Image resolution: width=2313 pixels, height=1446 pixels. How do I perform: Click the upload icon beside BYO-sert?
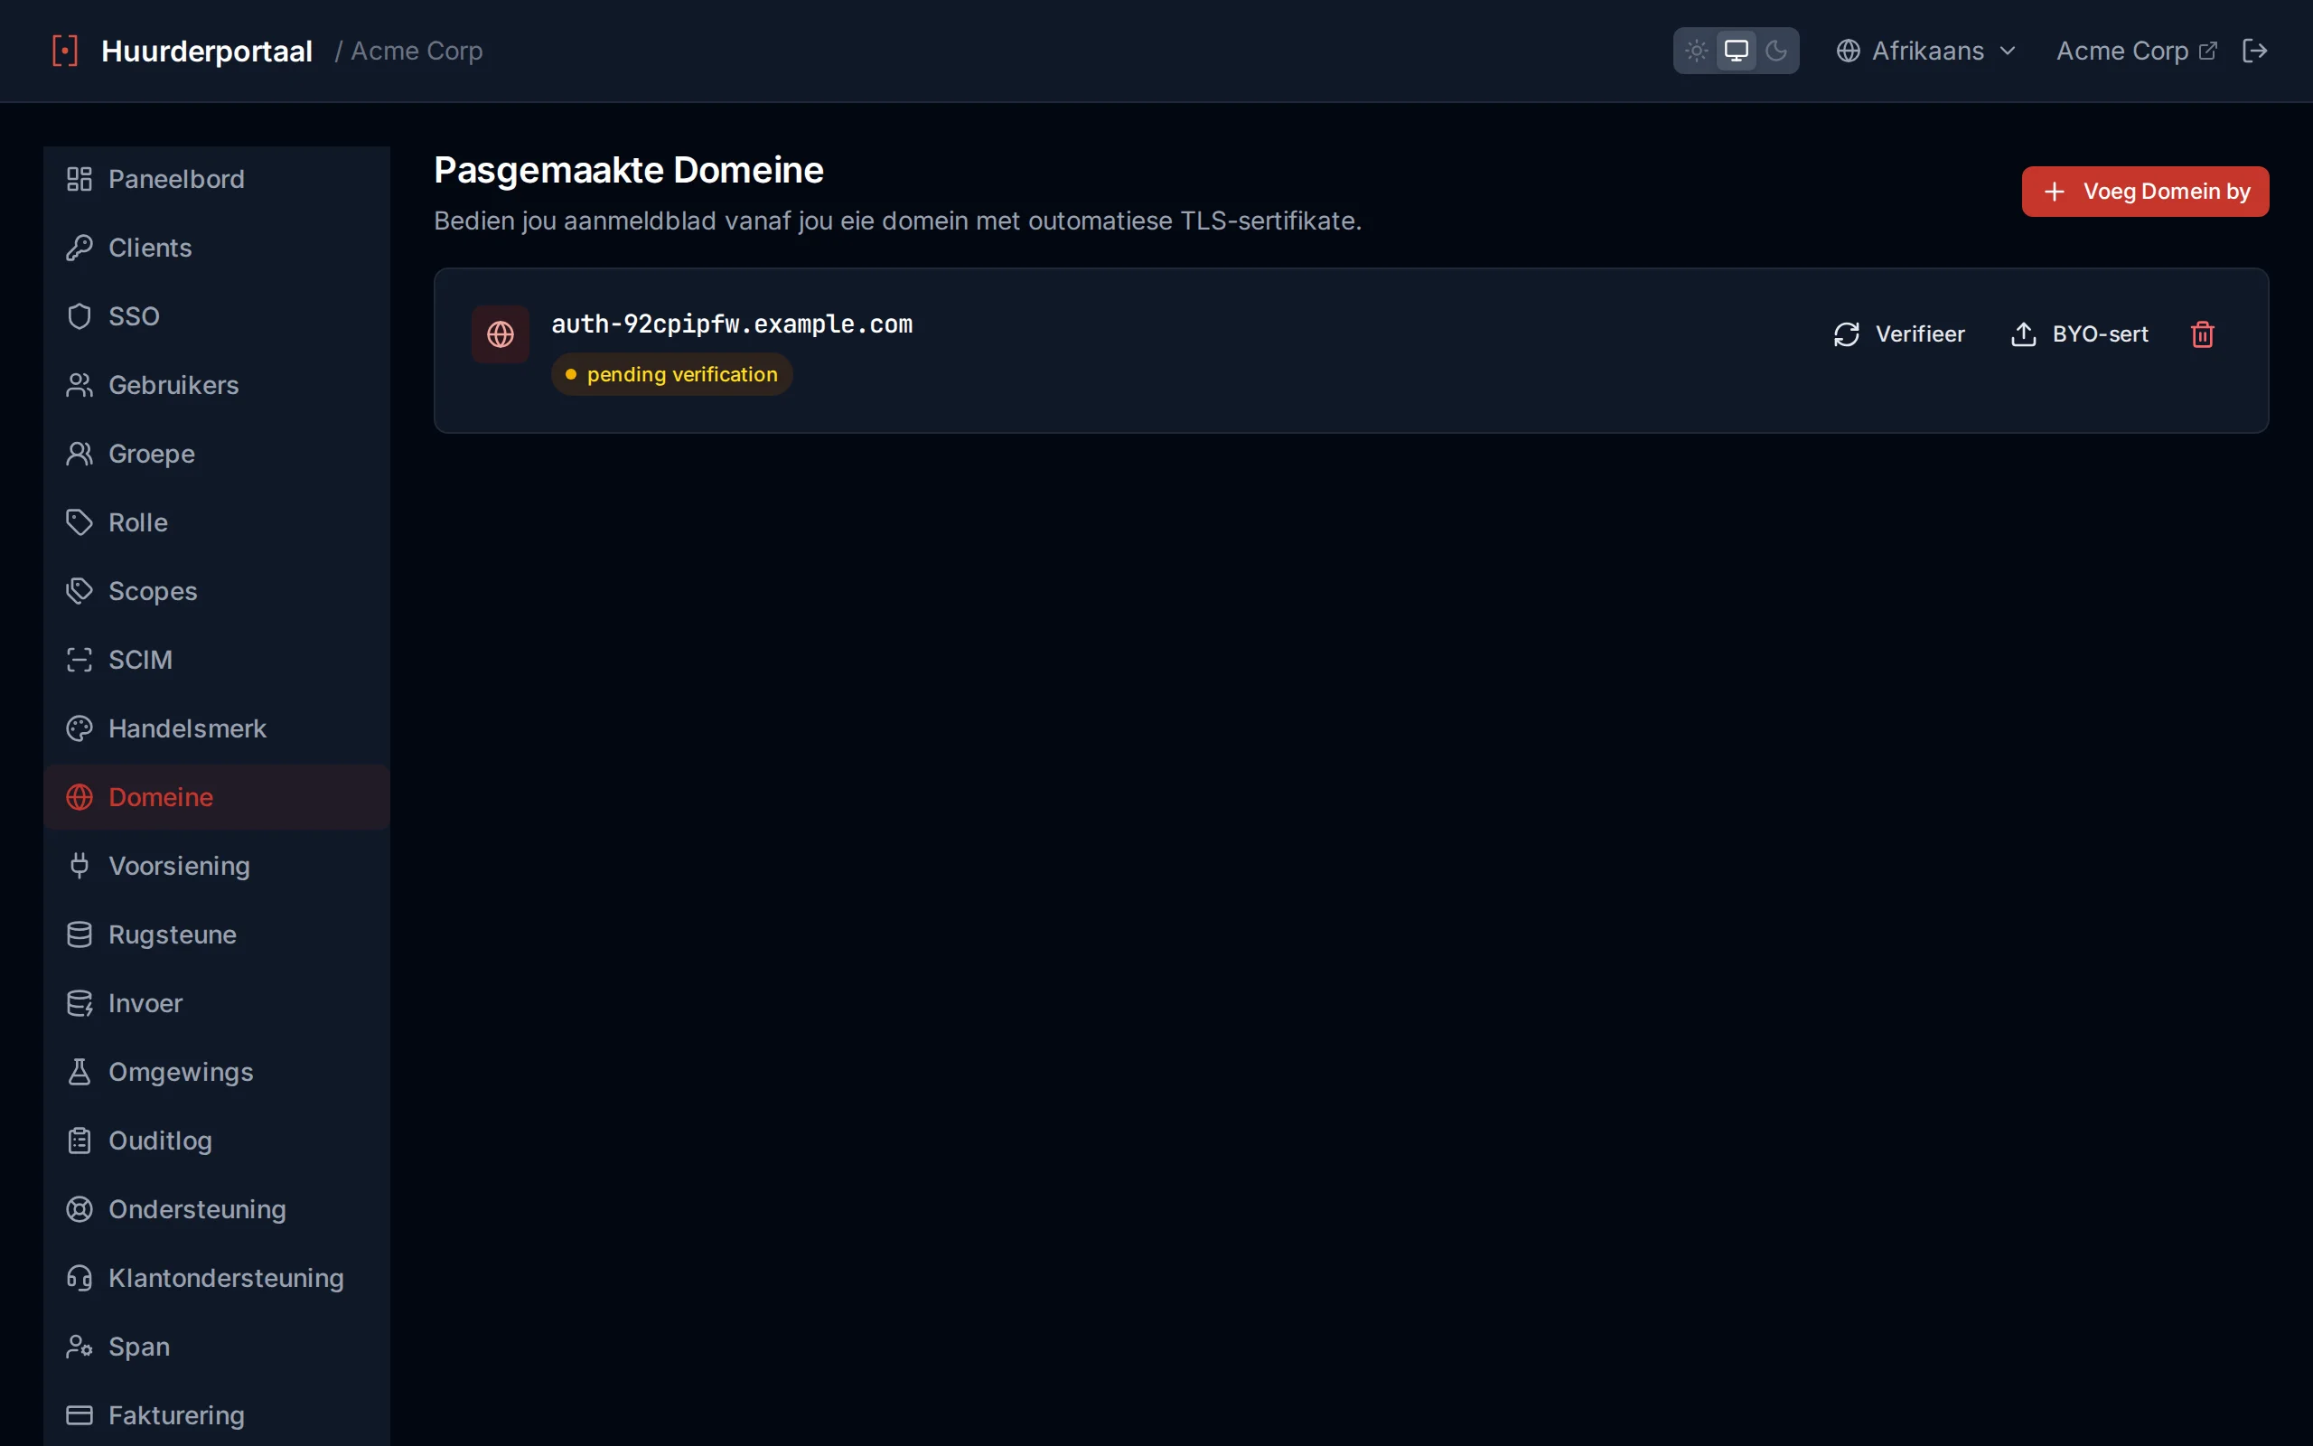click(x=2023, y=334)
